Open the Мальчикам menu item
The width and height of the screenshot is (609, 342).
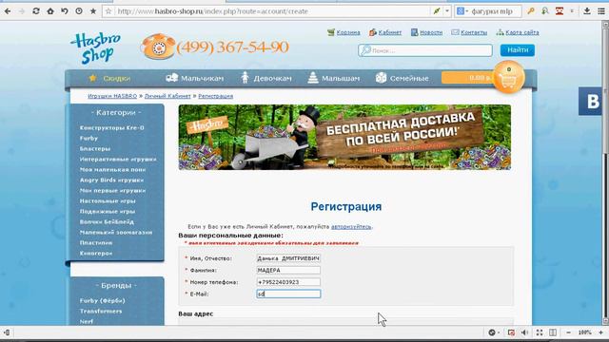coord(202,78)
